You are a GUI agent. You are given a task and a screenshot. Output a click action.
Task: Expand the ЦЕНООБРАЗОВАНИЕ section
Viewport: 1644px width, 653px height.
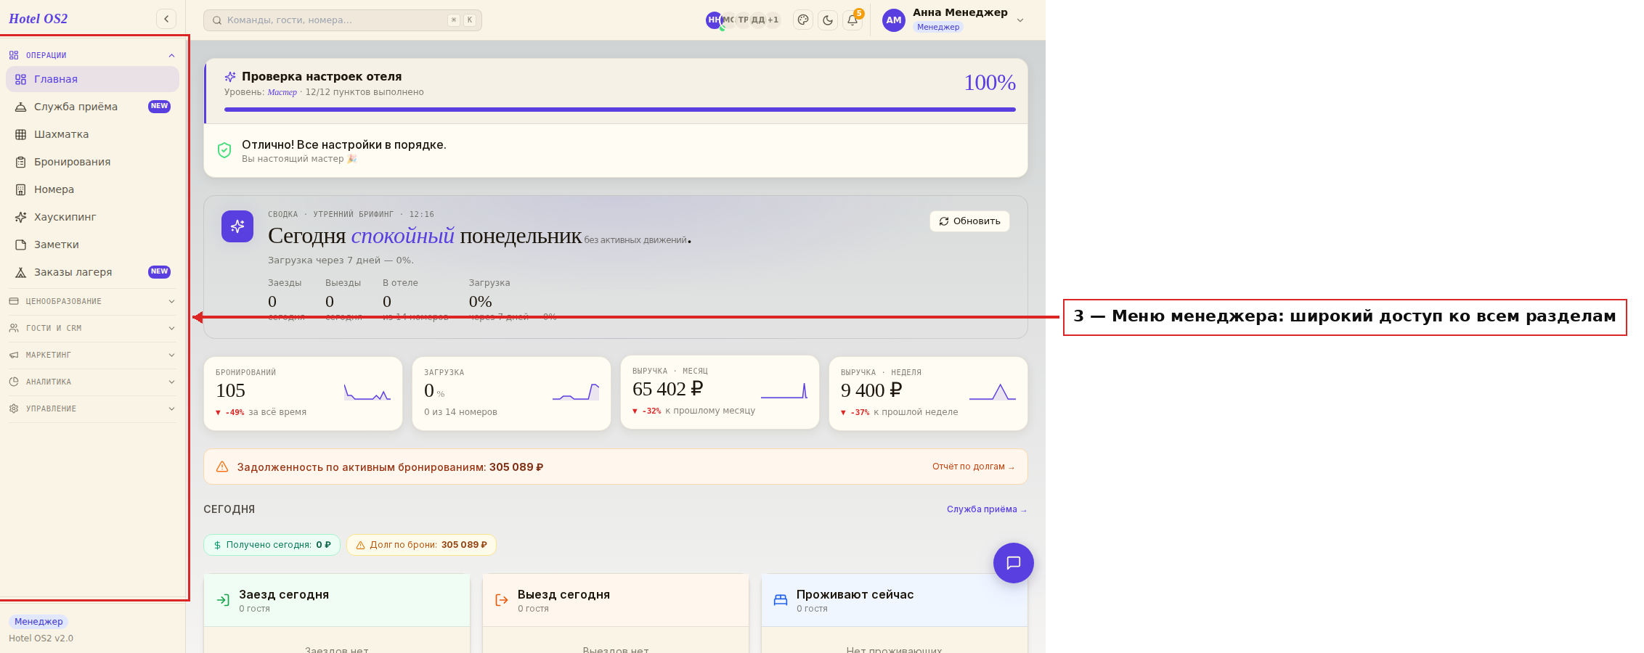tap(91, 301)
